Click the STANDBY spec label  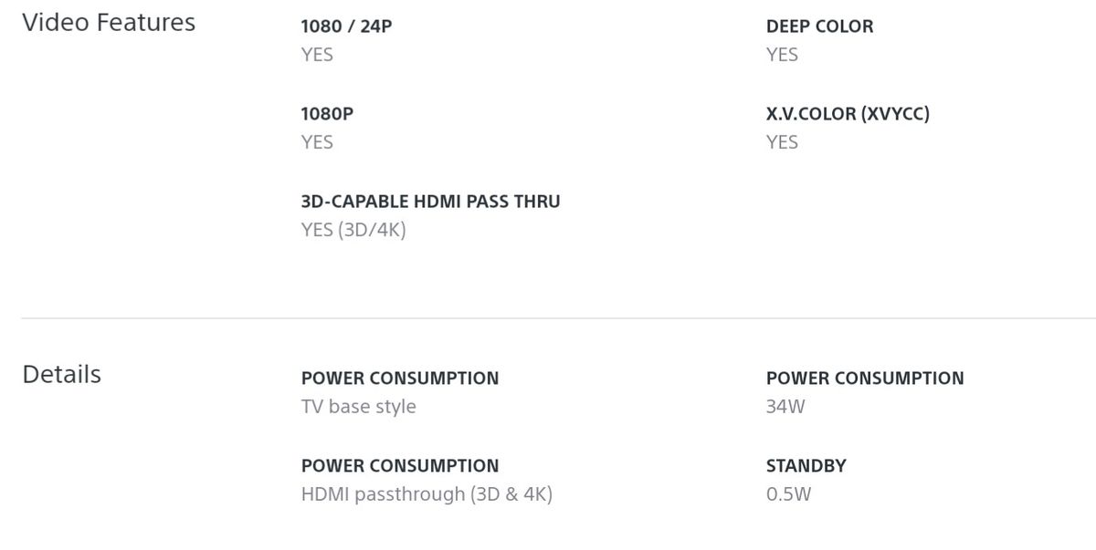[x=806, y=465]
